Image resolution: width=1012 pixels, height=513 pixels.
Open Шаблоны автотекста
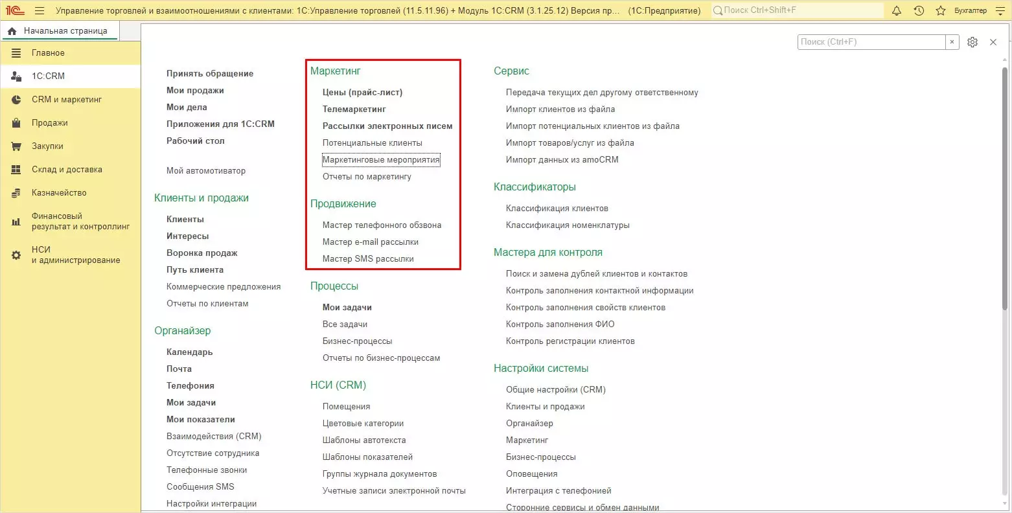(x=364, y=440)
